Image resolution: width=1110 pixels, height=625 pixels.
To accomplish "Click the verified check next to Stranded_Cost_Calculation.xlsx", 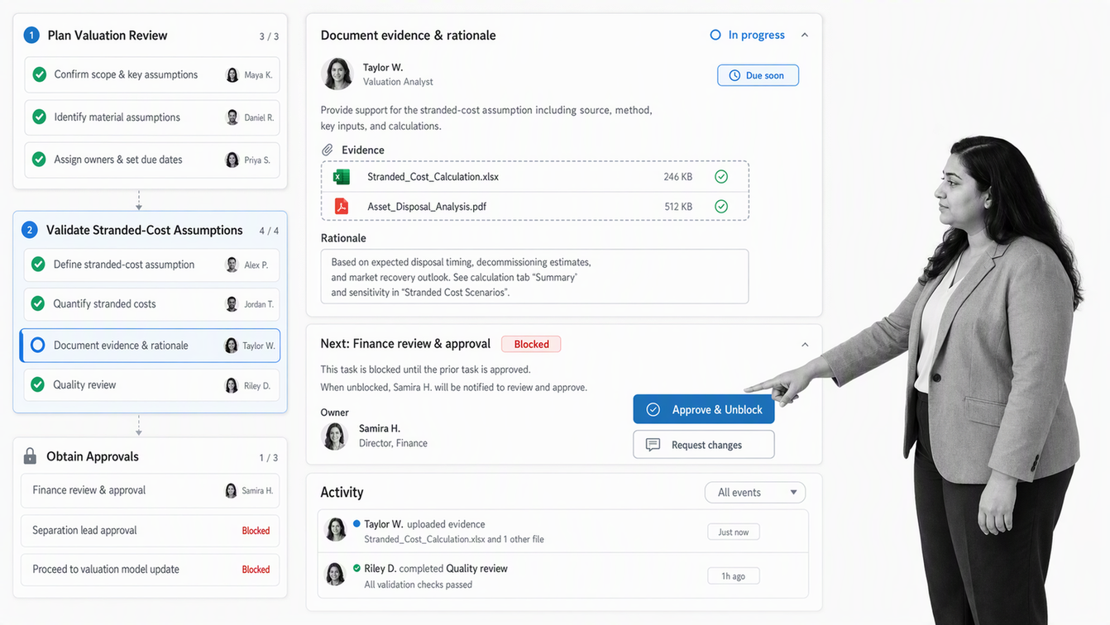I will tap(721, 177).
